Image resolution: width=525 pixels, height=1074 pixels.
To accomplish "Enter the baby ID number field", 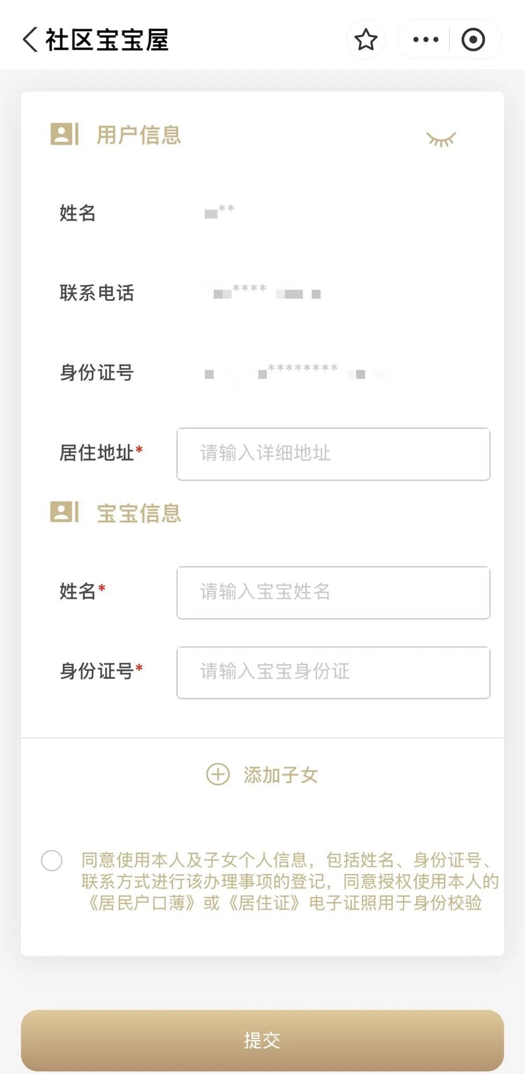I will [x=333, y=672].
